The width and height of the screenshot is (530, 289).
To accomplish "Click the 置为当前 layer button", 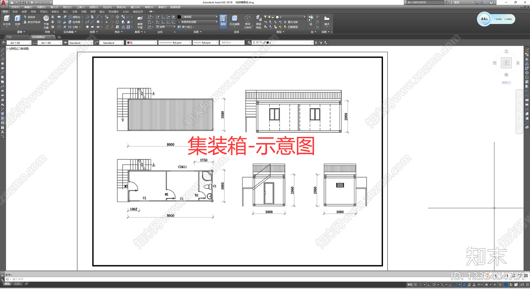I will (x=291, y=22).
